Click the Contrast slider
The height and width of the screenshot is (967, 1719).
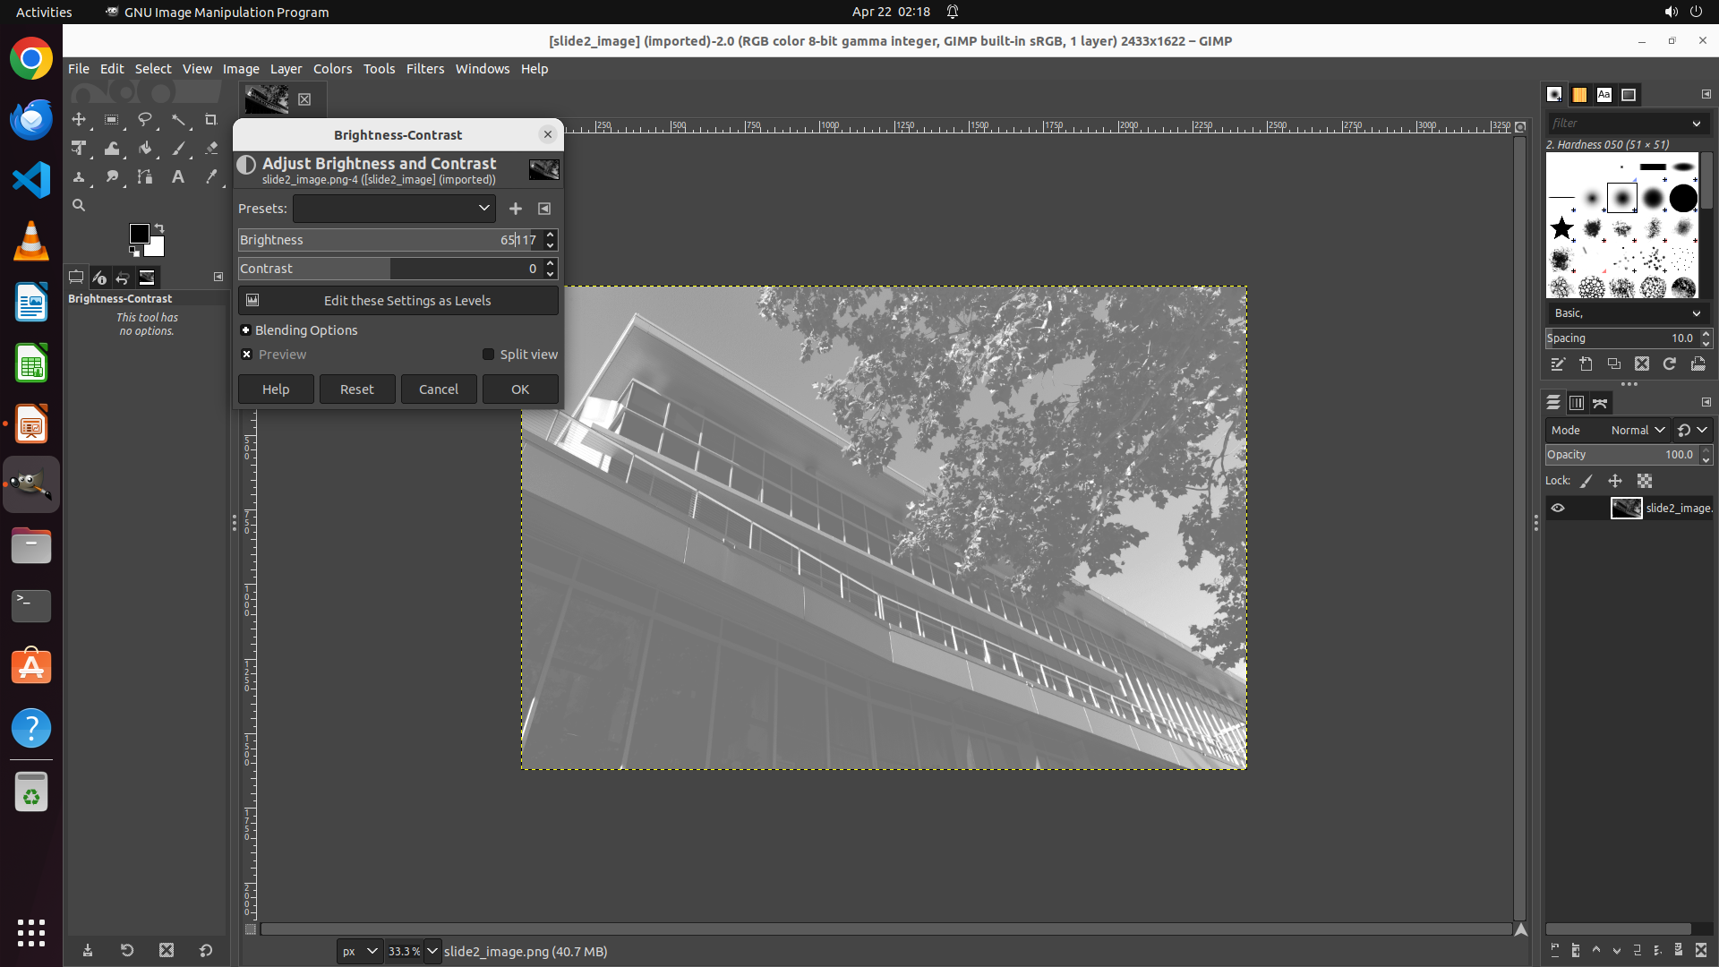click(x=385, y=269)
